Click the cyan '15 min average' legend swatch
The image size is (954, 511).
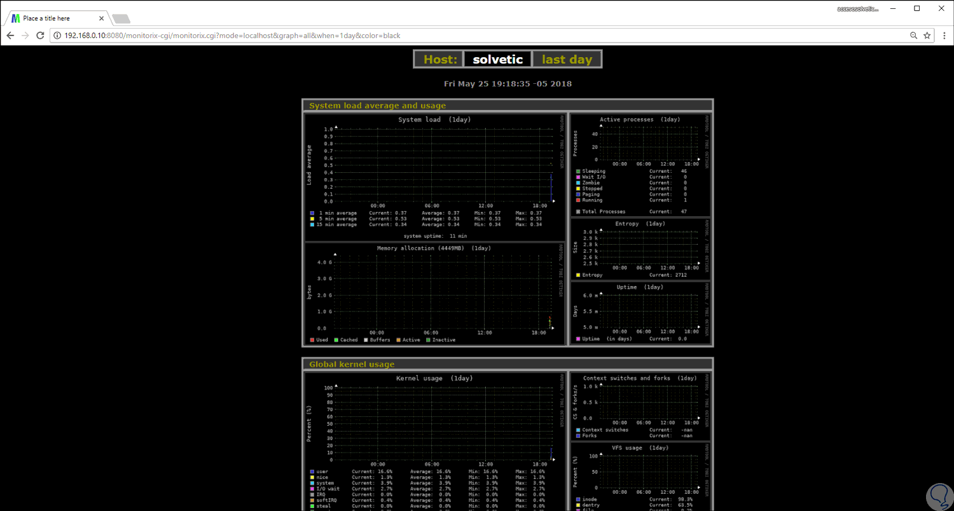[312, 224]
